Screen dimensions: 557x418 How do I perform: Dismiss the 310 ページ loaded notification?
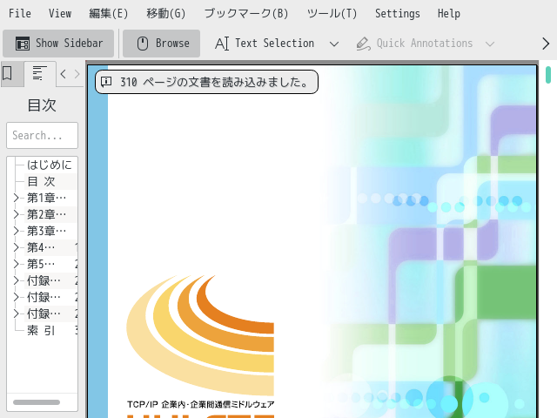coord(206,82)
